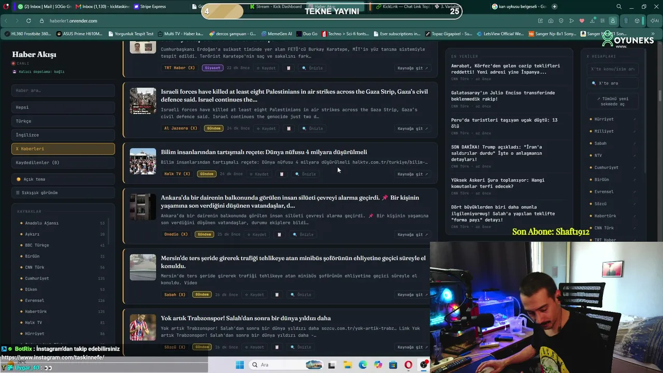Open the Peru'da turistleri taşıyan uçak headline
This screenshot has height=373, width=663.
(x=504, y=123)
